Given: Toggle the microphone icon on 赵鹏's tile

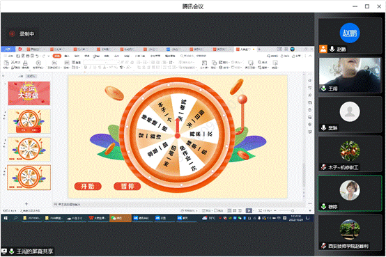Looking at the screenshot, I should point(332,49).
